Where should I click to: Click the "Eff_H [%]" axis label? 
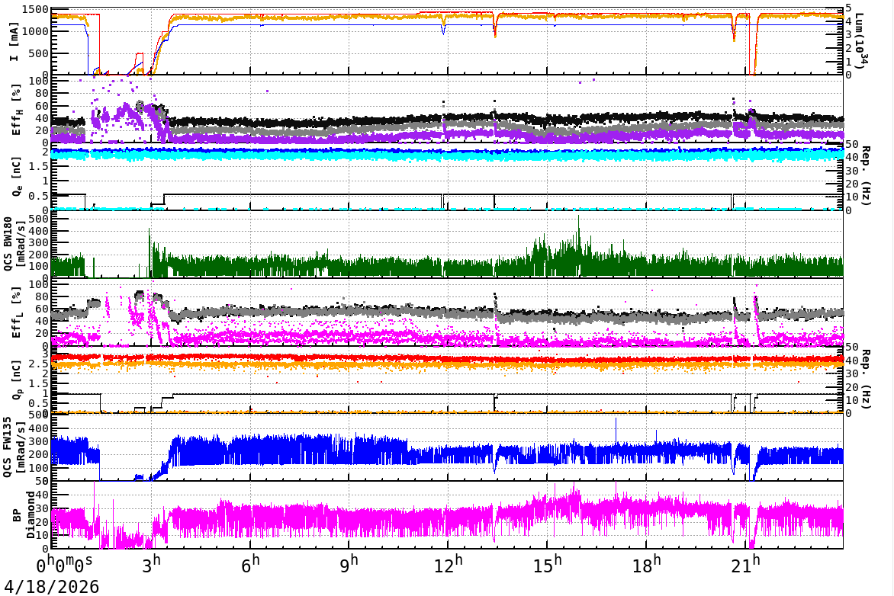coord(16,110)
